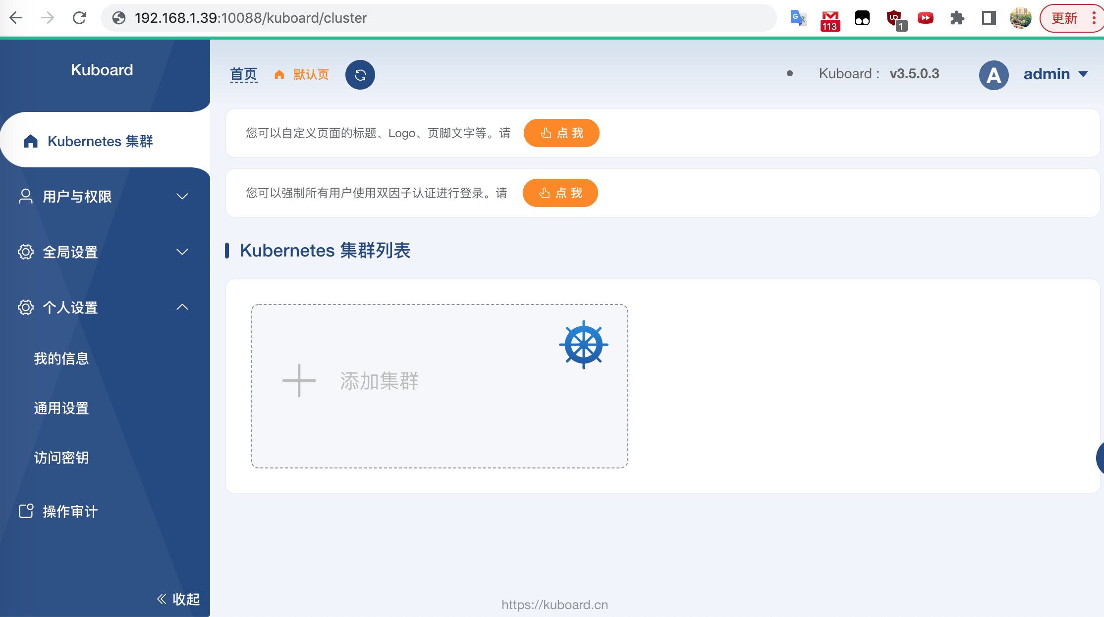Open browser extensions puzzle icon
This screenshot has width=1104, height=617.
(x=957, y=18)
